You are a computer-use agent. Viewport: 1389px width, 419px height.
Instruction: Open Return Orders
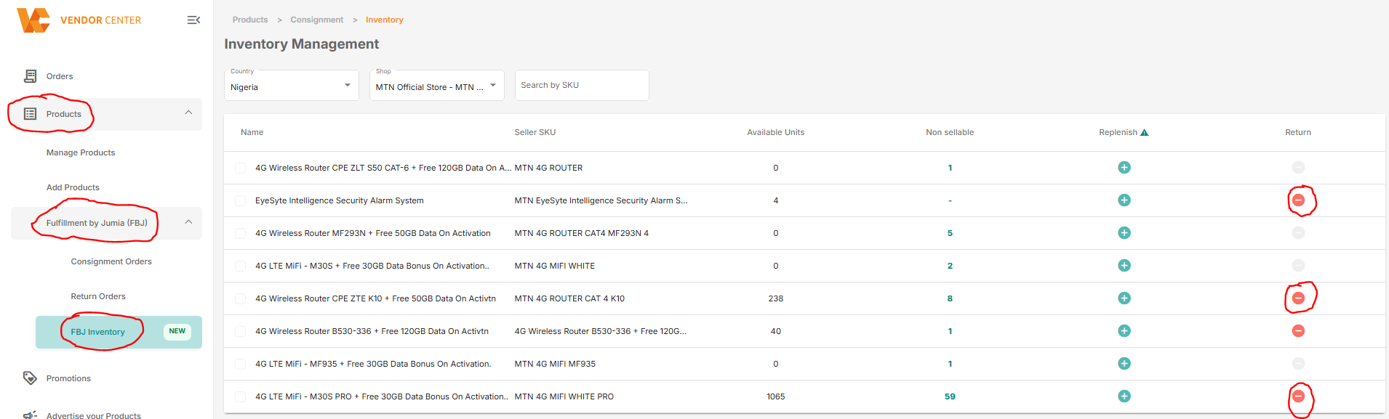(x=98, y=296)
